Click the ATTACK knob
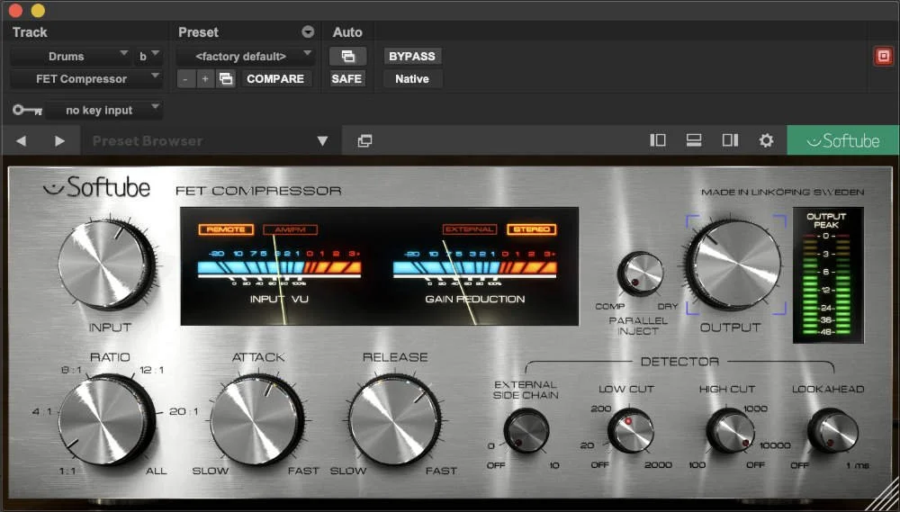This screenshot has height=512, width=900. 256,420
